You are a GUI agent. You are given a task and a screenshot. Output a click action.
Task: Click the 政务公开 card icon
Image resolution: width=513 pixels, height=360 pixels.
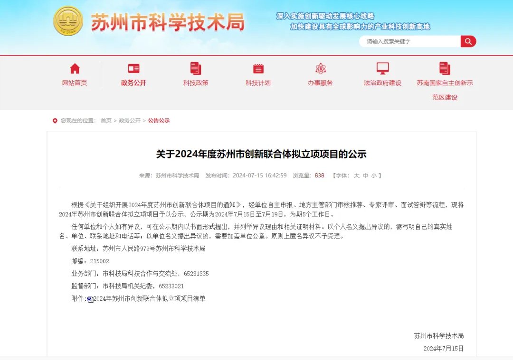click(x=133, y=69)
